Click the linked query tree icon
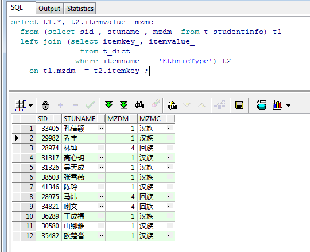Image resolution: width=310 pixels, height=252 pixels. click(x=220, y=104)
